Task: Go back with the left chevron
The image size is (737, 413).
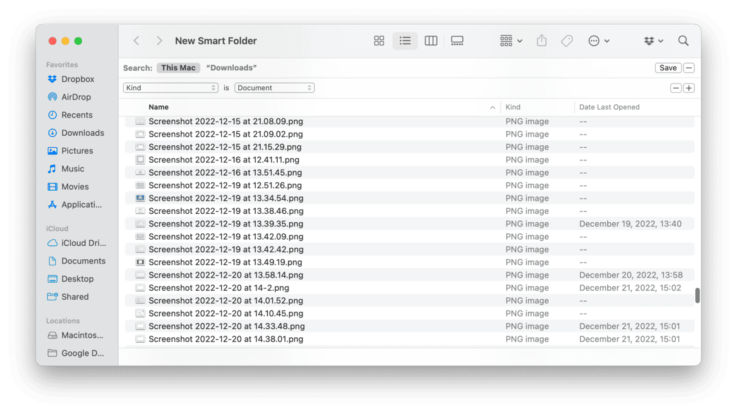Action: 136,41
